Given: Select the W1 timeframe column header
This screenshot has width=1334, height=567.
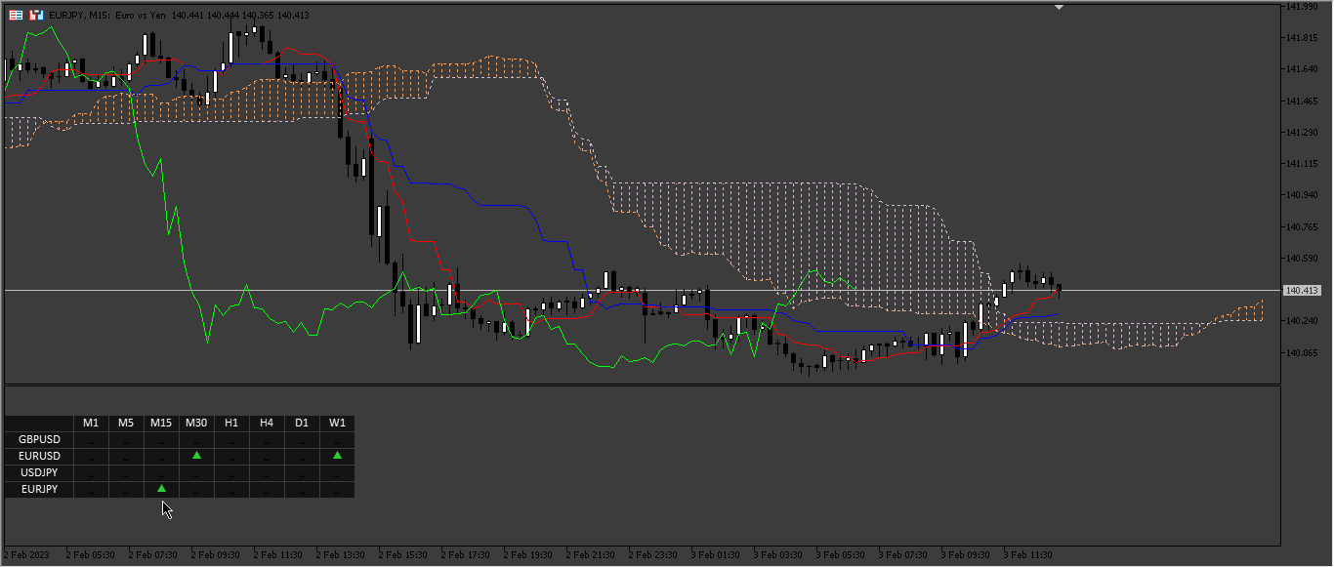Looking at the screenshot, I should click(x=337, y=423).
